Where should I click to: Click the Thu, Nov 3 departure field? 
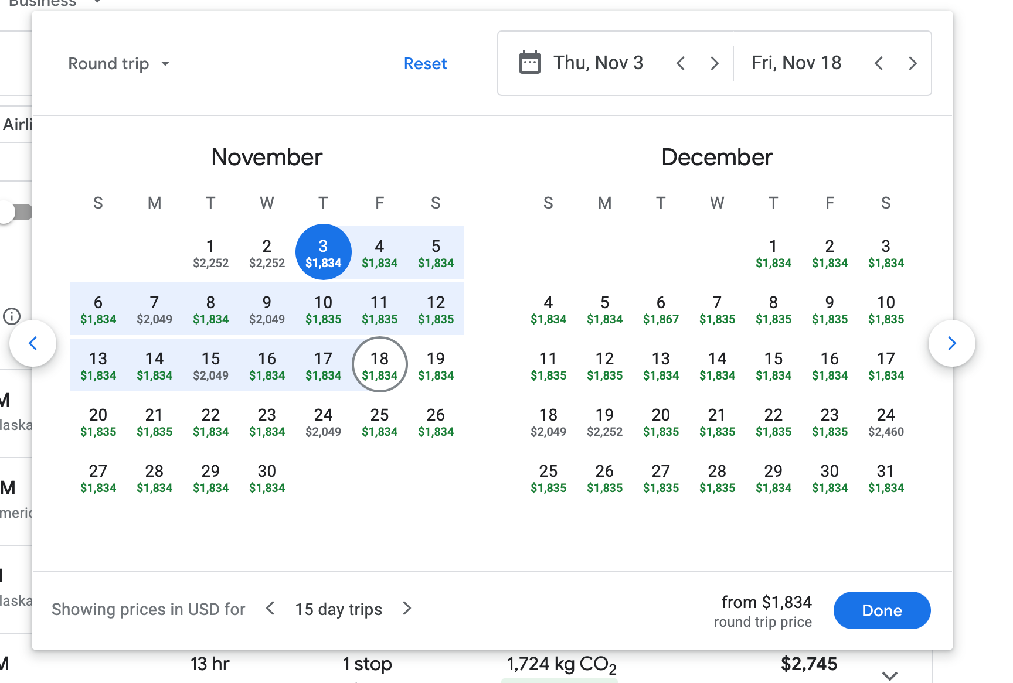pyautogui.click(x=598, y=63)
